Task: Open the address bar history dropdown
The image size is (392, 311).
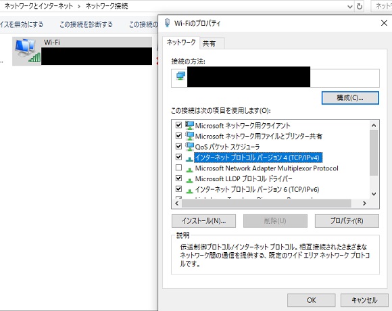Action: click(x=350, y=7)
